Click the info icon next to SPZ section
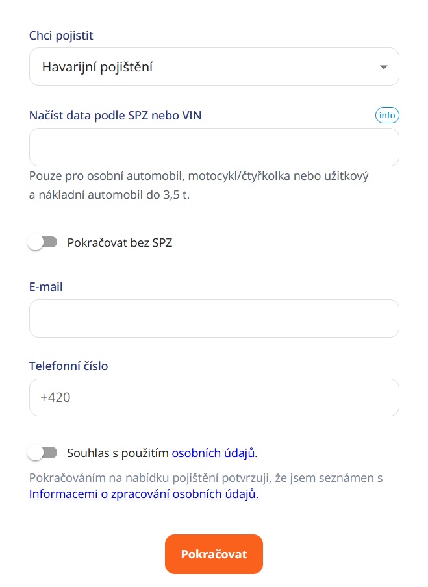 click(x=387, y=115)
